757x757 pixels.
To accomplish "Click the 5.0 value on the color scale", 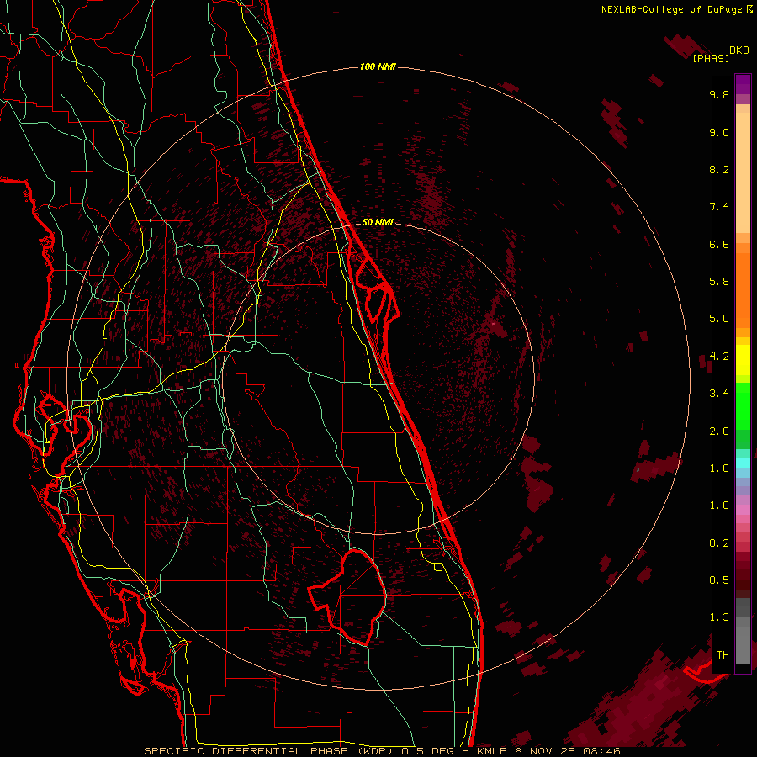I will 719,319.
